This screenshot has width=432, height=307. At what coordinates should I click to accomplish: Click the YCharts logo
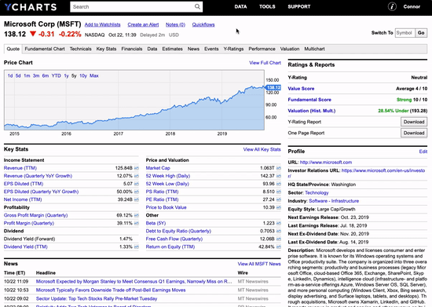point(31,7)
